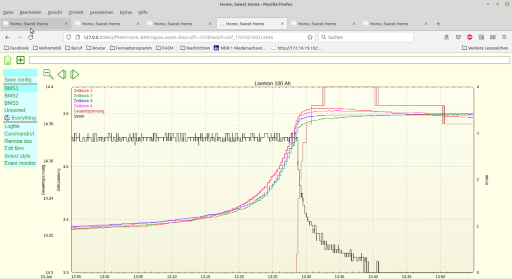
Task: Click the browser forward arrow
Action: tap(19, 37)
